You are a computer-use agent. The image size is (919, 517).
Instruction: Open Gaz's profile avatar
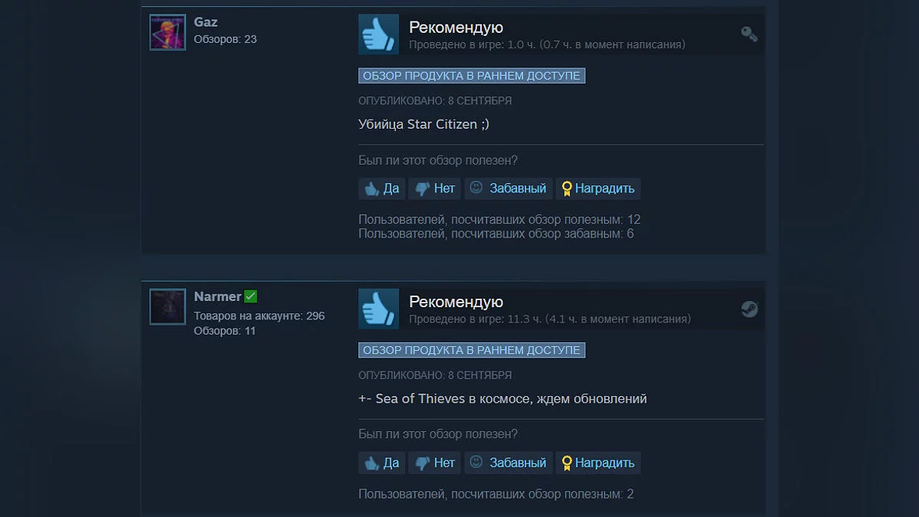point(168,32)
